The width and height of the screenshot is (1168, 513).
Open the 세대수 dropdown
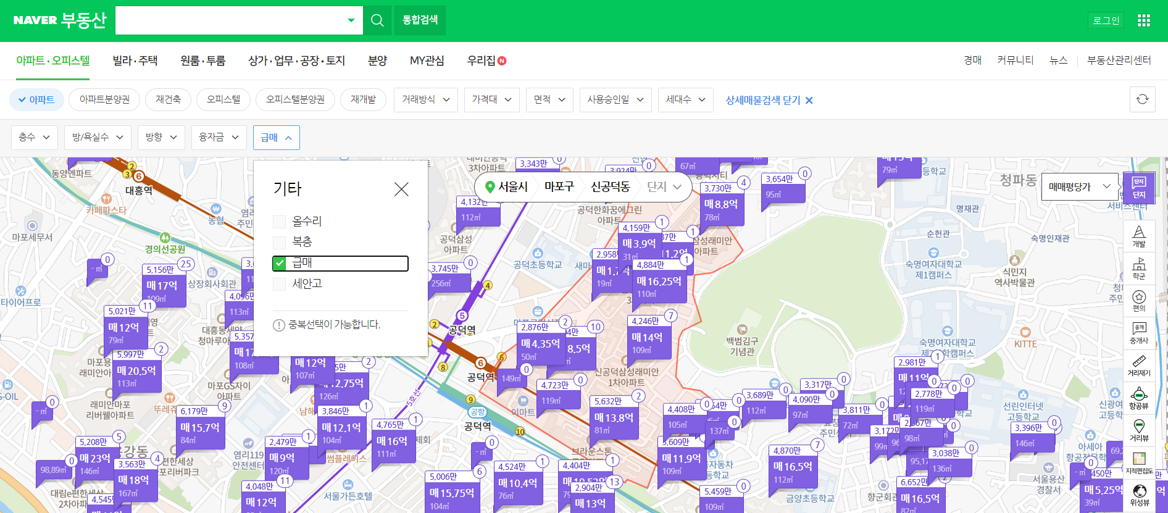tap(686, 99)
